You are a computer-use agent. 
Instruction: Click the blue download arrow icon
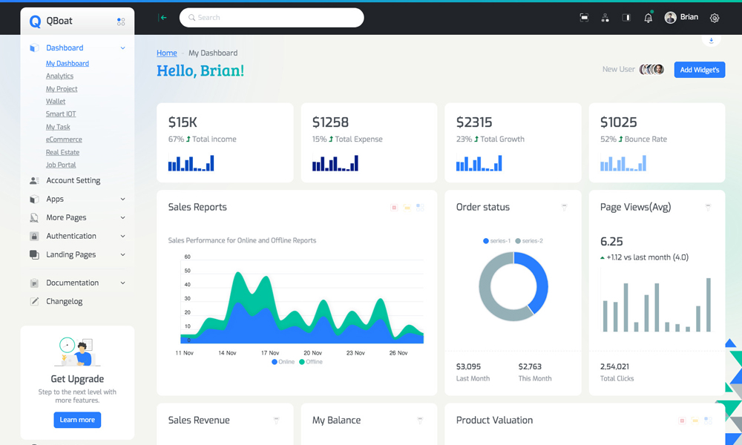click(711, 40)
